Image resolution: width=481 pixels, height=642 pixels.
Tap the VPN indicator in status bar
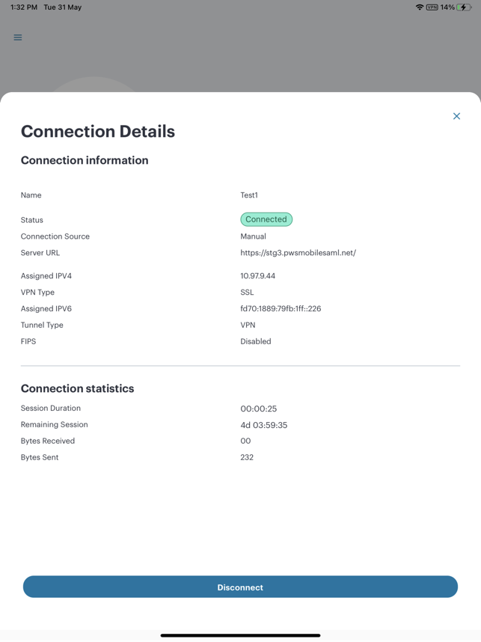pos(432,7)
